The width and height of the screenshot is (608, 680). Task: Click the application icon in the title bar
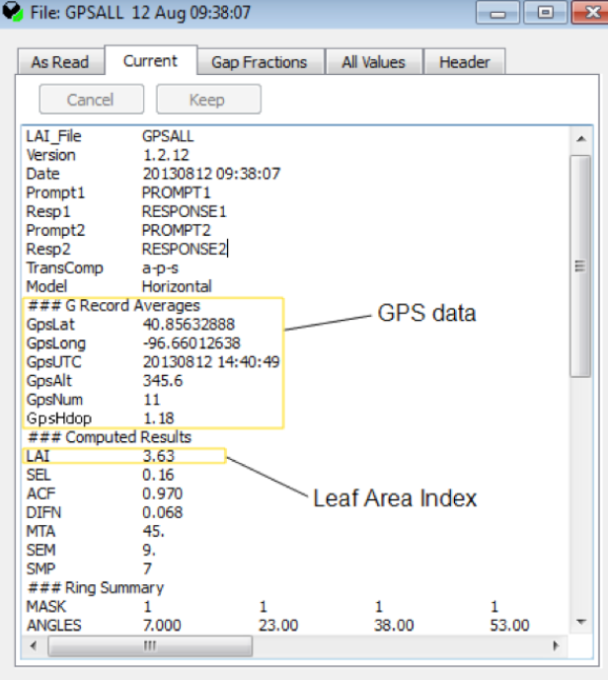point(12,12)
